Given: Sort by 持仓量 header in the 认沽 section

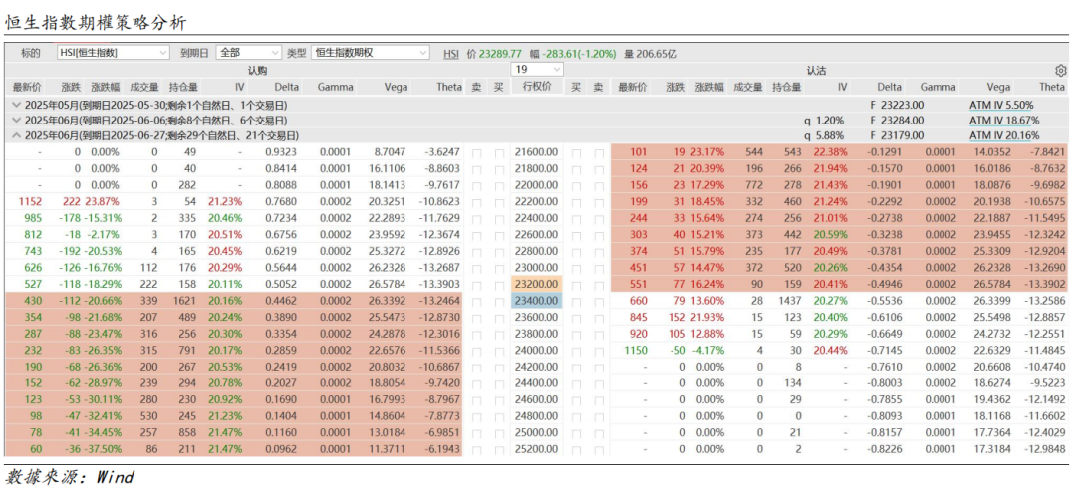Looking at the screenshot, I should pyautogui.click(x=786, y=87).
